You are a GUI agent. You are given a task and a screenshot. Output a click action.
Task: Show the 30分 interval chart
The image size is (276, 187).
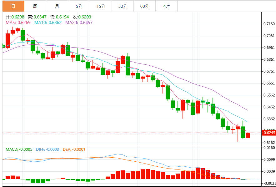[123, 6]
